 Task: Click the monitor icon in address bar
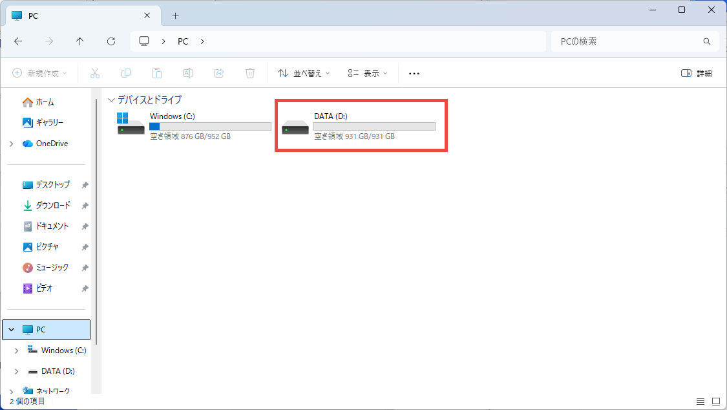pos(144,41)
